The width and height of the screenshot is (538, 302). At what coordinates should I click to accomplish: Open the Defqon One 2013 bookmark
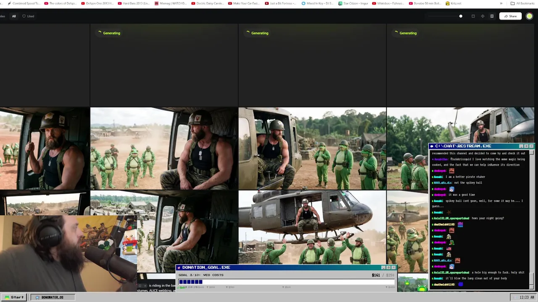pos(97,3)
